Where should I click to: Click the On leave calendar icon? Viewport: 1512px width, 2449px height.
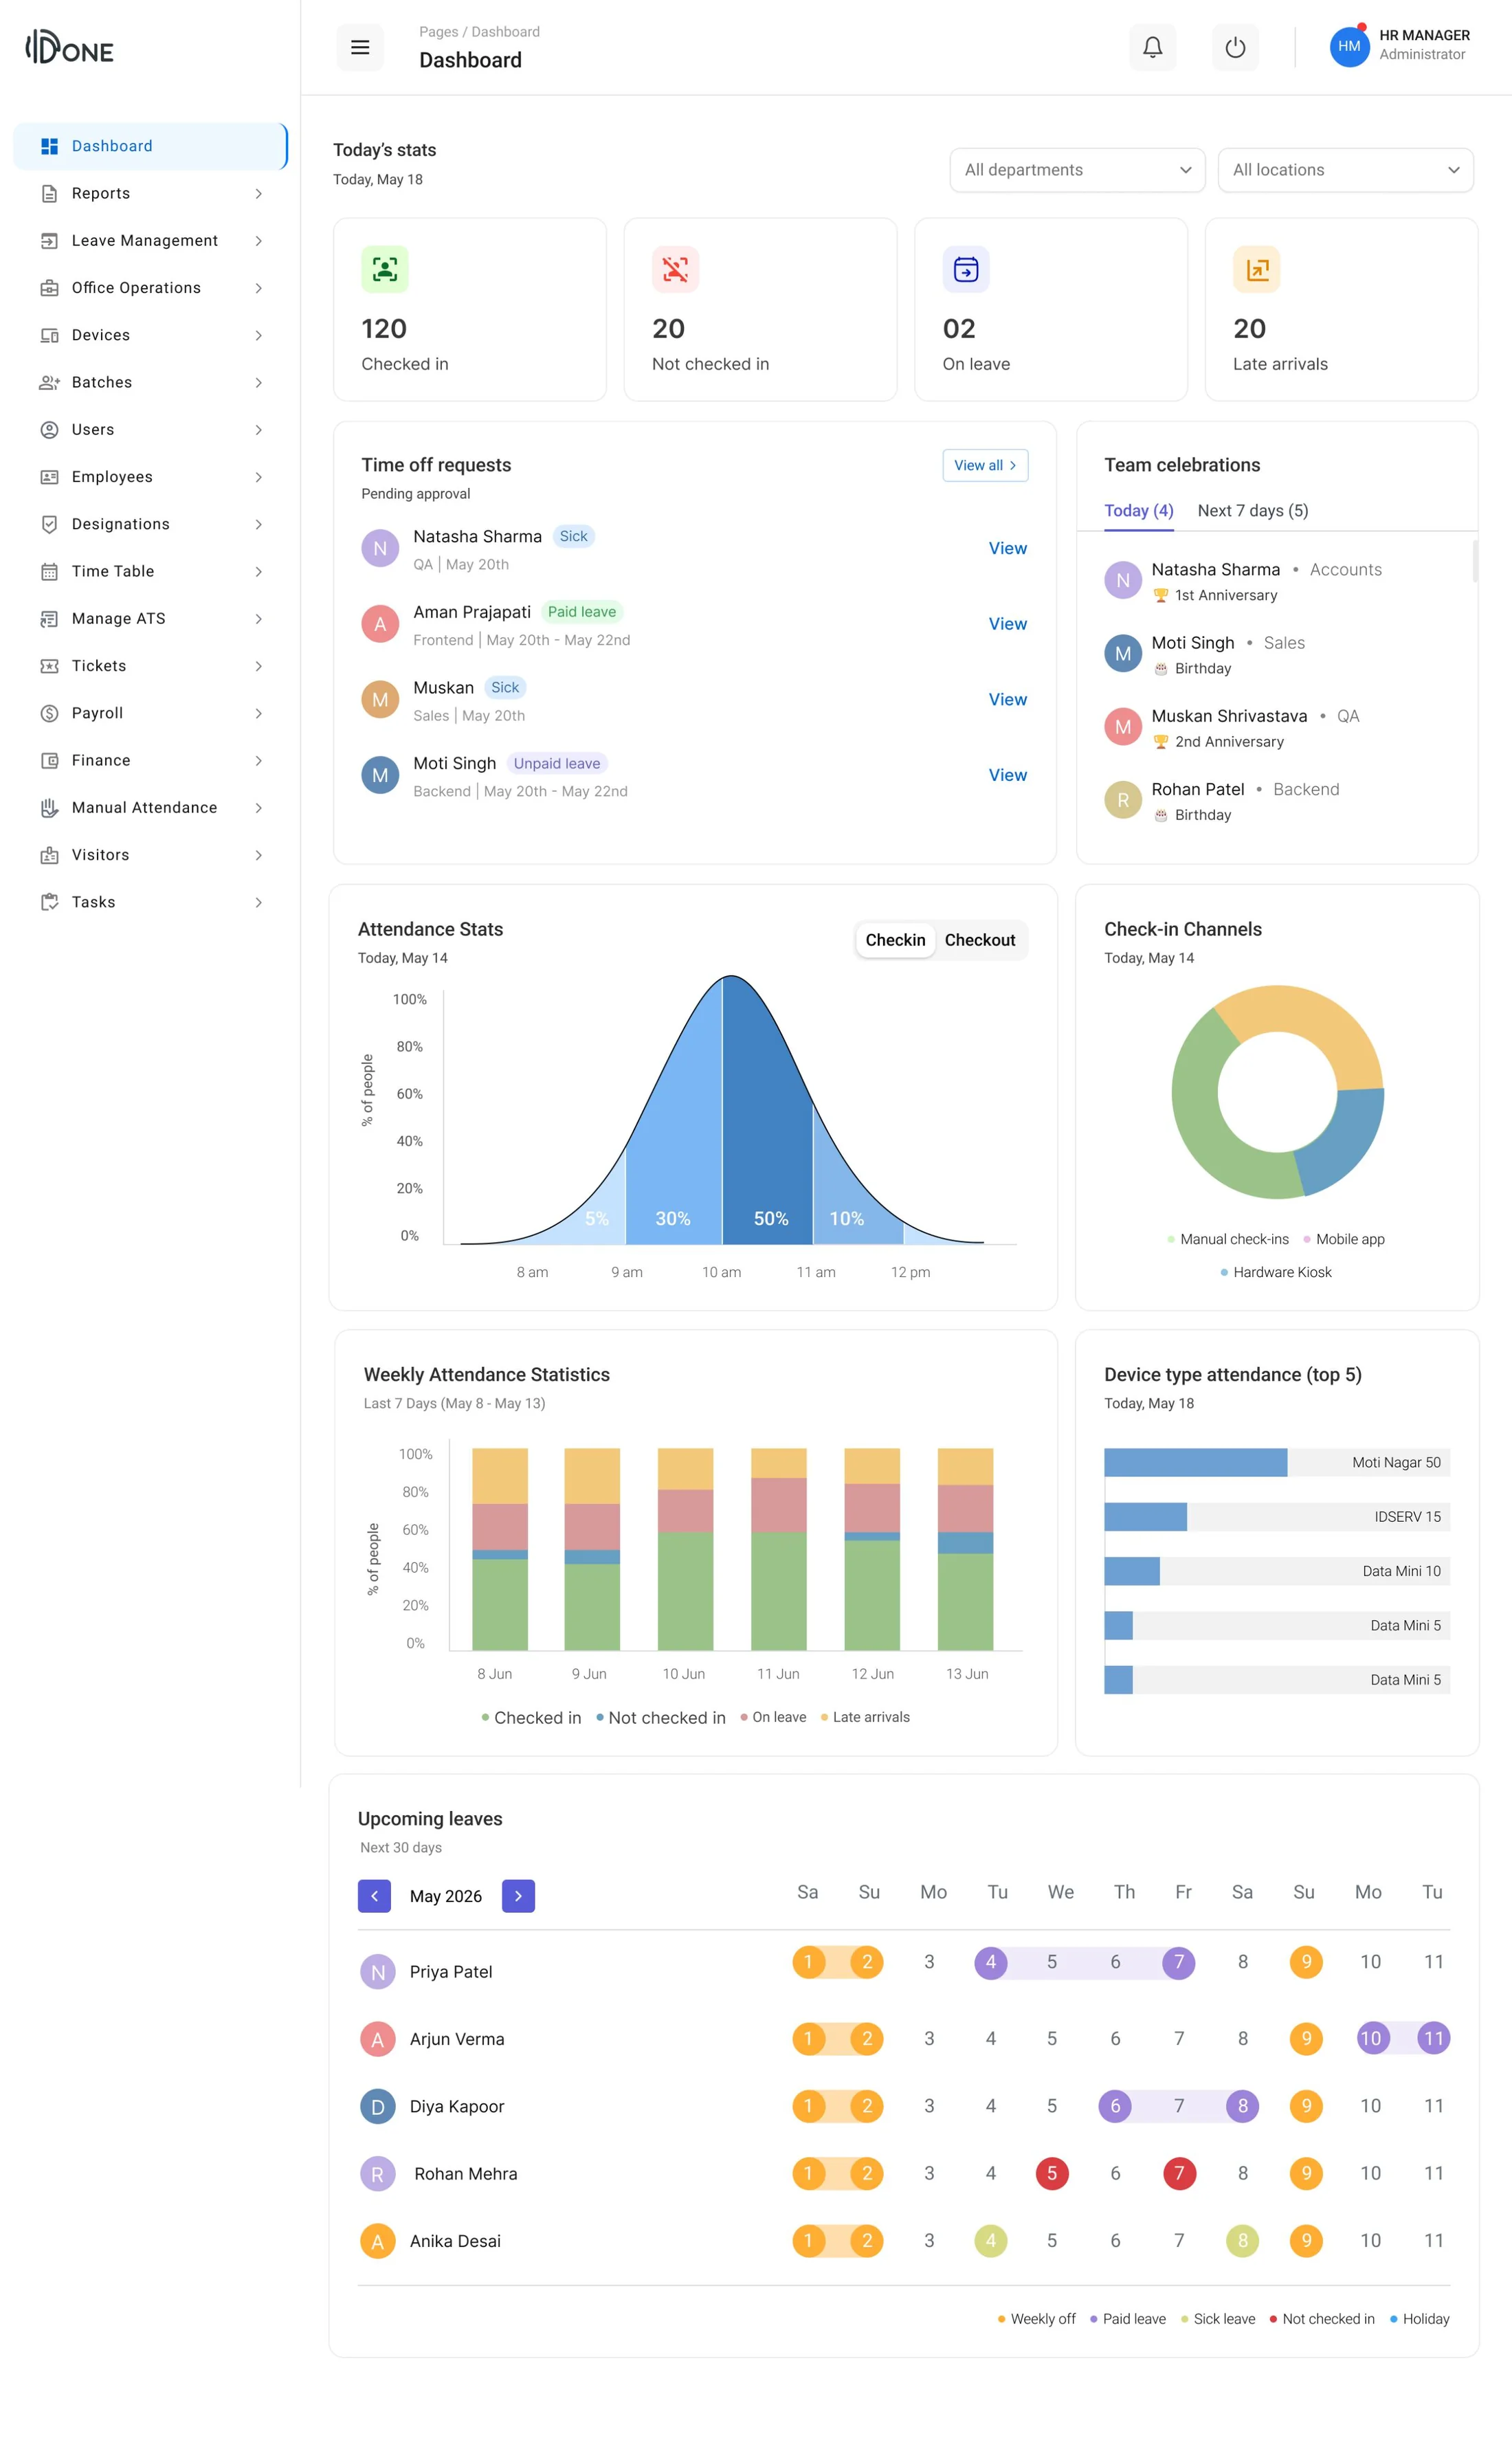pyautogui.click(x=966, y=269)
